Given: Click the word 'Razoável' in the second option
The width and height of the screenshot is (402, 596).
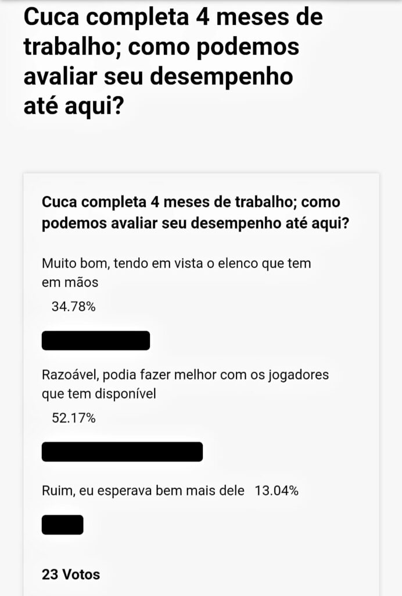Looking at the screenshot, I should tap(70, 375).
